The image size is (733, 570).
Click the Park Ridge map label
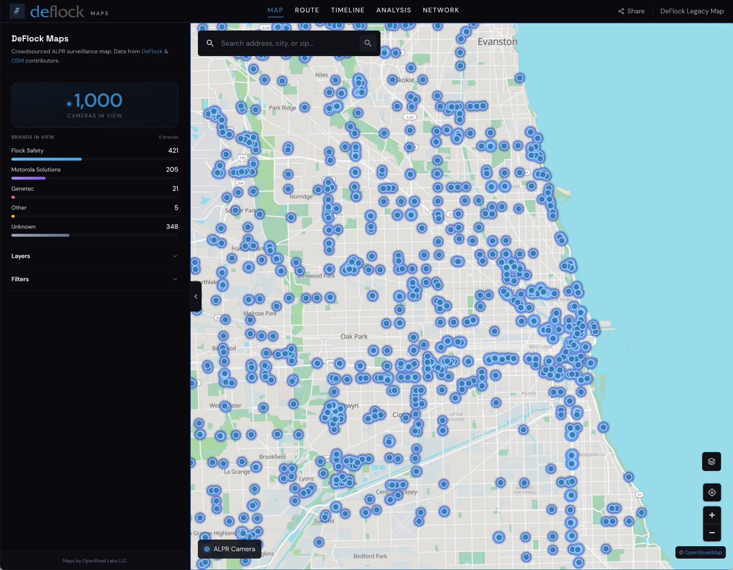coord(282,108)
